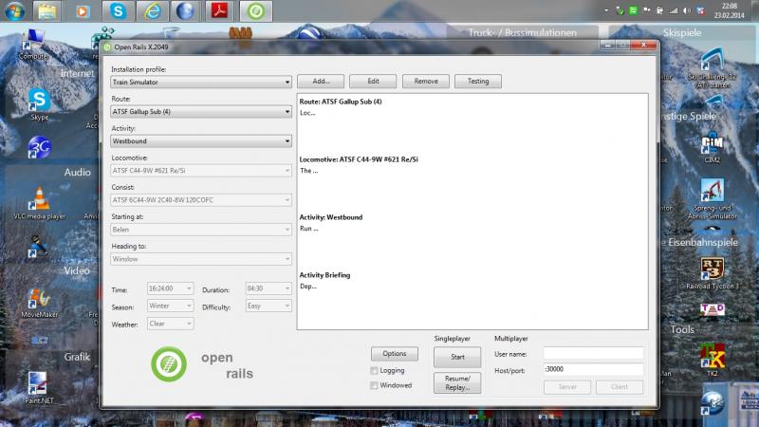Launch Railroad Tycoon 3 shortcut
The height and width of the screenshot is (427, 759).
[713, 274]
